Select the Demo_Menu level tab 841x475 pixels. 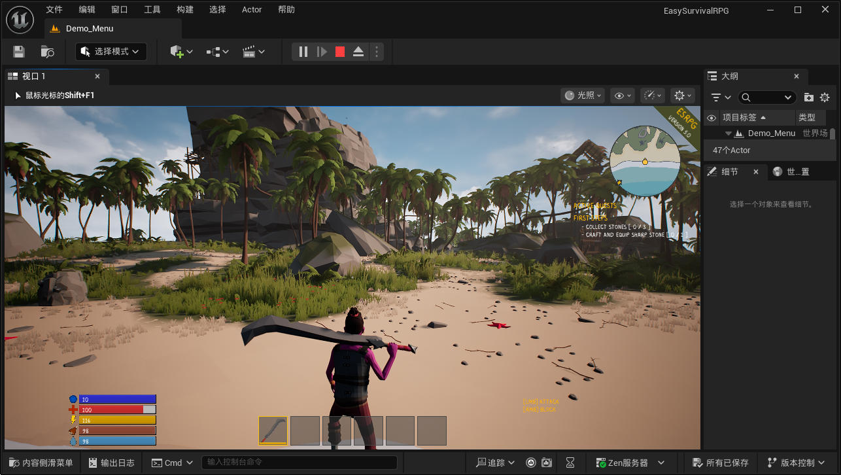coord(112,28)
